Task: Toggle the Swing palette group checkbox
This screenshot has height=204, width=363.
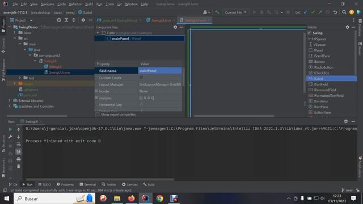Action: pos(309,33)
